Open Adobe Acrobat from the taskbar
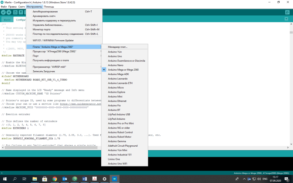 click(x=95, y=179)
